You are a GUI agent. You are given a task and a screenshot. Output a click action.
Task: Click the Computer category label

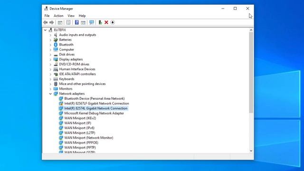click(x=66, y=49)
